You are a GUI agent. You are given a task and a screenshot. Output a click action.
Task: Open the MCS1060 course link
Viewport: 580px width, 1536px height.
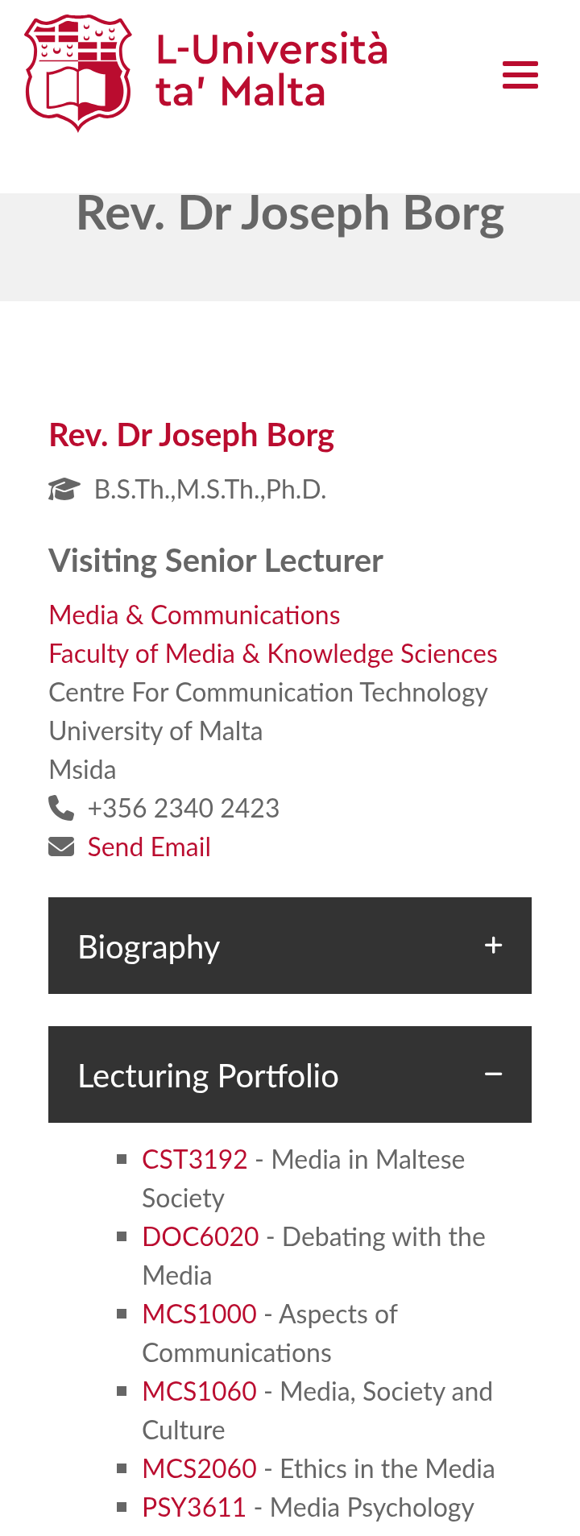coord(200,1392)
